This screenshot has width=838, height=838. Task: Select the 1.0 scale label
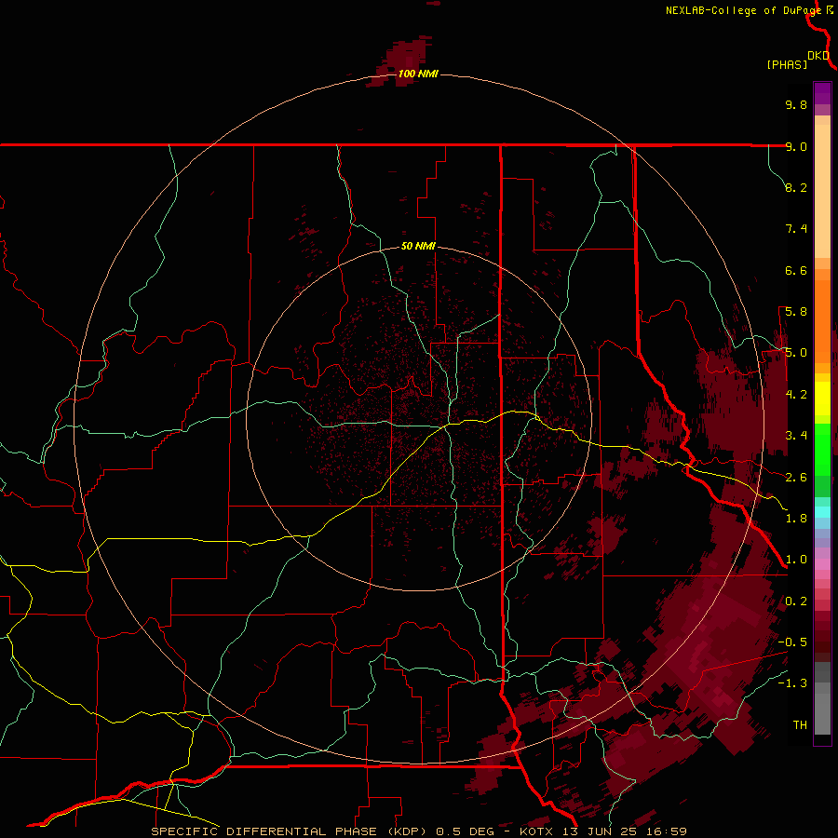(x=796, y=560)
